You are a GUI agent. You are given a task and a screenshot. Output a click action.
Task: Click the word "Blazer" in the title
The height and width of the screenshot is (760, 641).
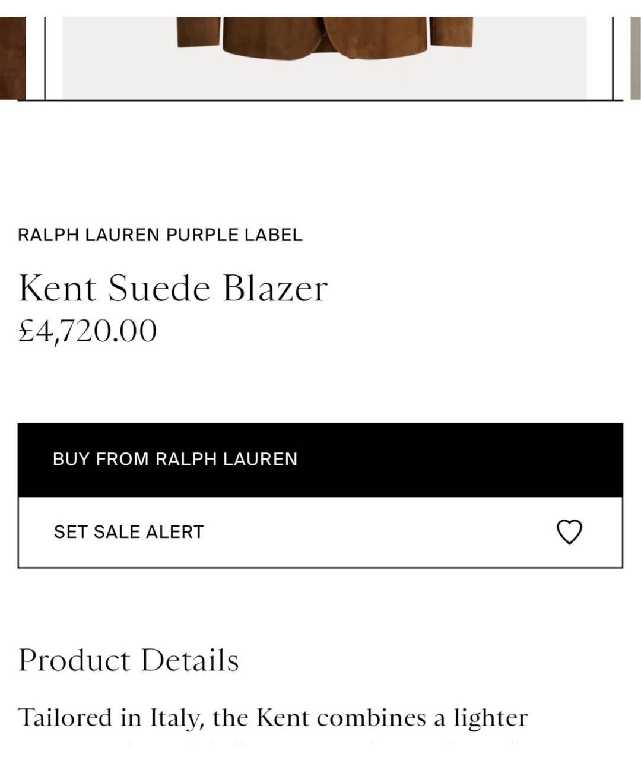275,289
